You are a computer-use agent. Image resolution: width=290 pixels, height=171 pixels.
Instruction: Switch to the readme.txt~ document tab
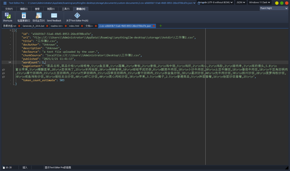pyautogui.click(x=57, y=26)
